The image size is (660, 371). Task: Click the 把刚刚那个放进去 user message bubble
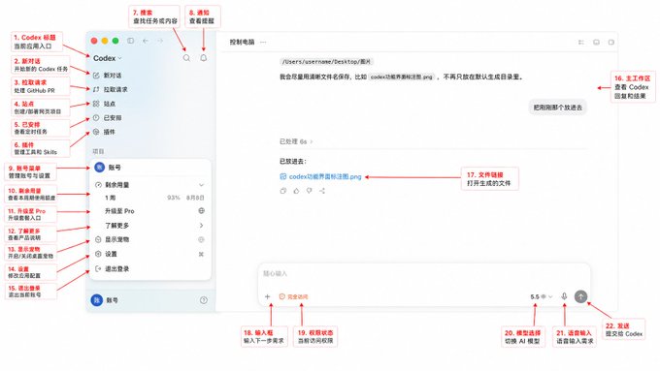[558, 108]
